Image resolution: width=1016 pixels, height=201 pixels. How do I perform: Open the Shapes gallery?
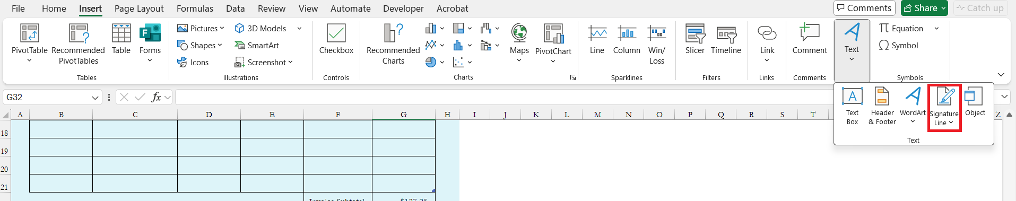click(199, 46)
